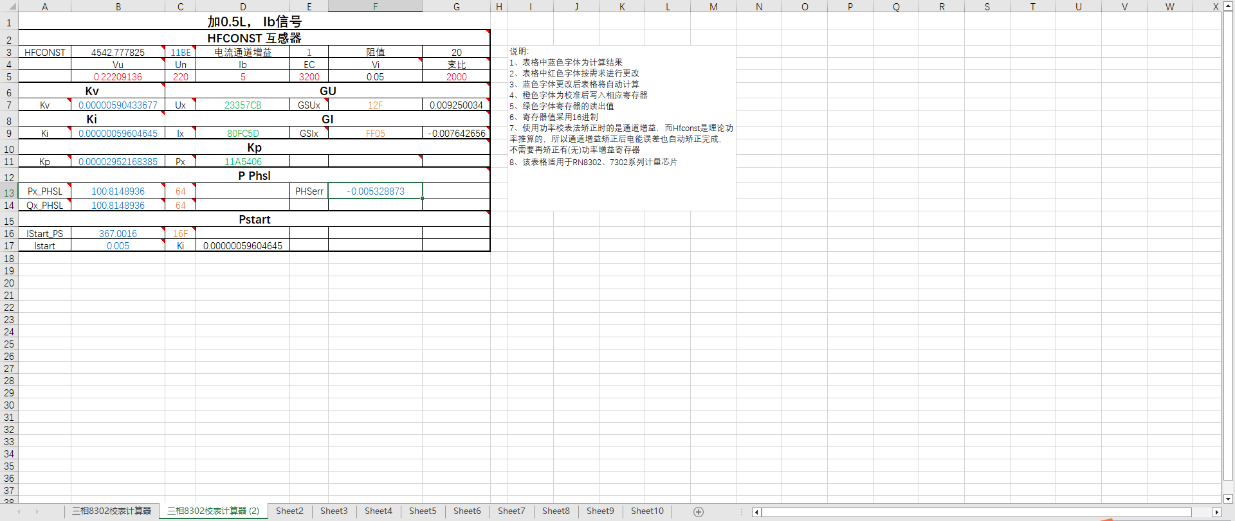Open the Sheet6 tab
The width and height of the screenshot is (1235, 521).
[467, 511]
